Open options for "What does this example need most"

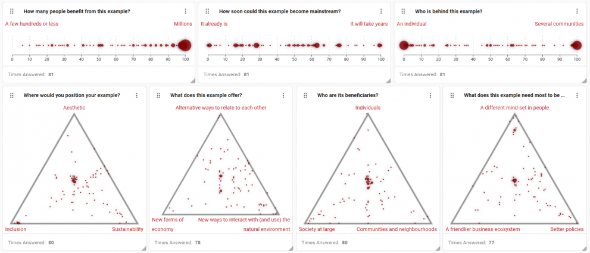coord(576,95)
